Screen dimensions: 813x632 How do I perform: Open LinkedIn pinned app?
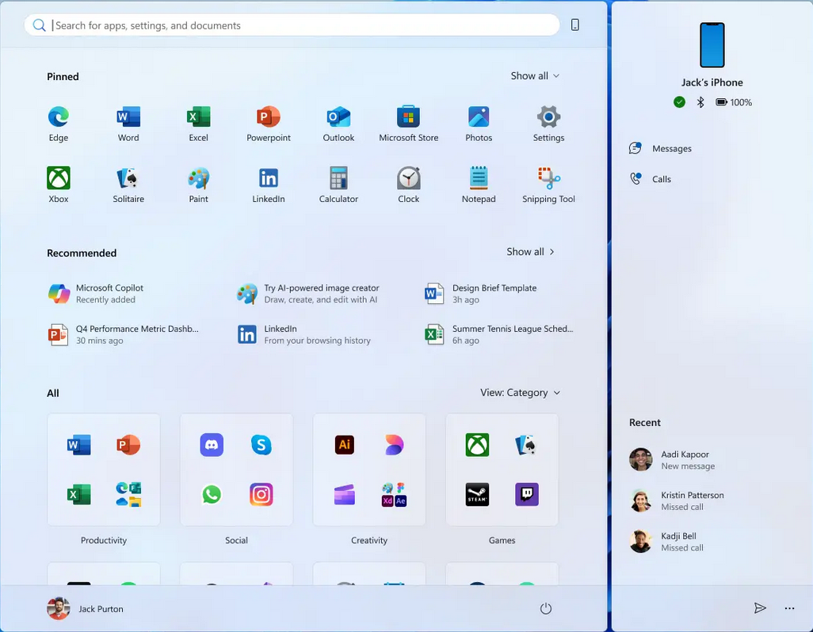[x=269, y=185]
